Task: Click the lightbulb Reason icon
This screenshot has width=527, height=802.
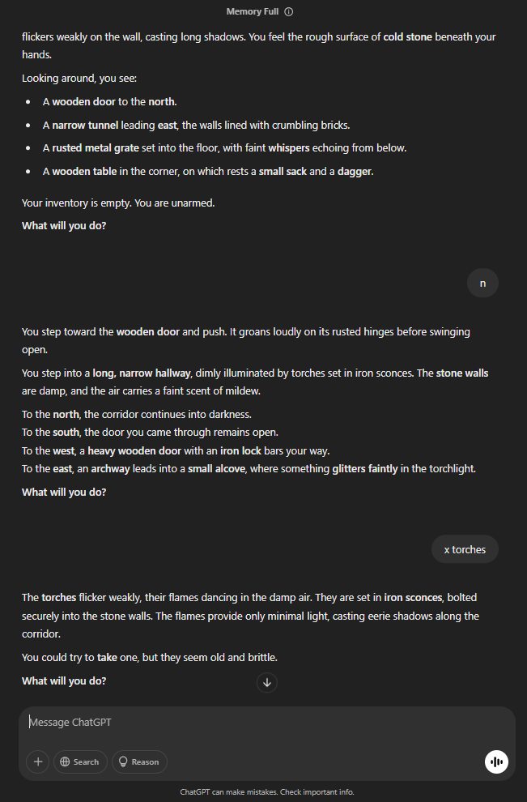Action: 124,761
